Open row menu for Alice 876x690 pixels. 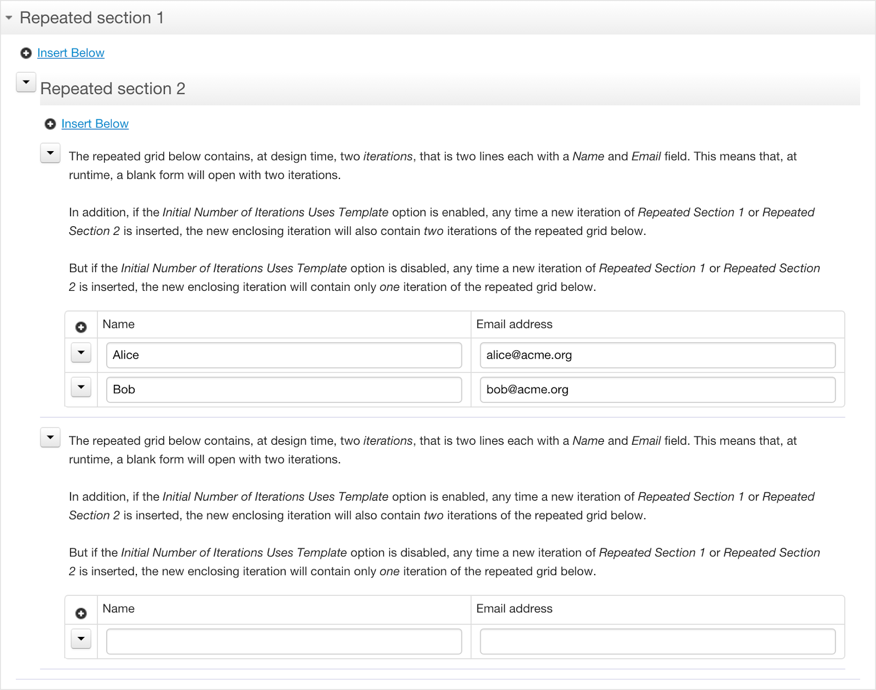click(81, 353)
